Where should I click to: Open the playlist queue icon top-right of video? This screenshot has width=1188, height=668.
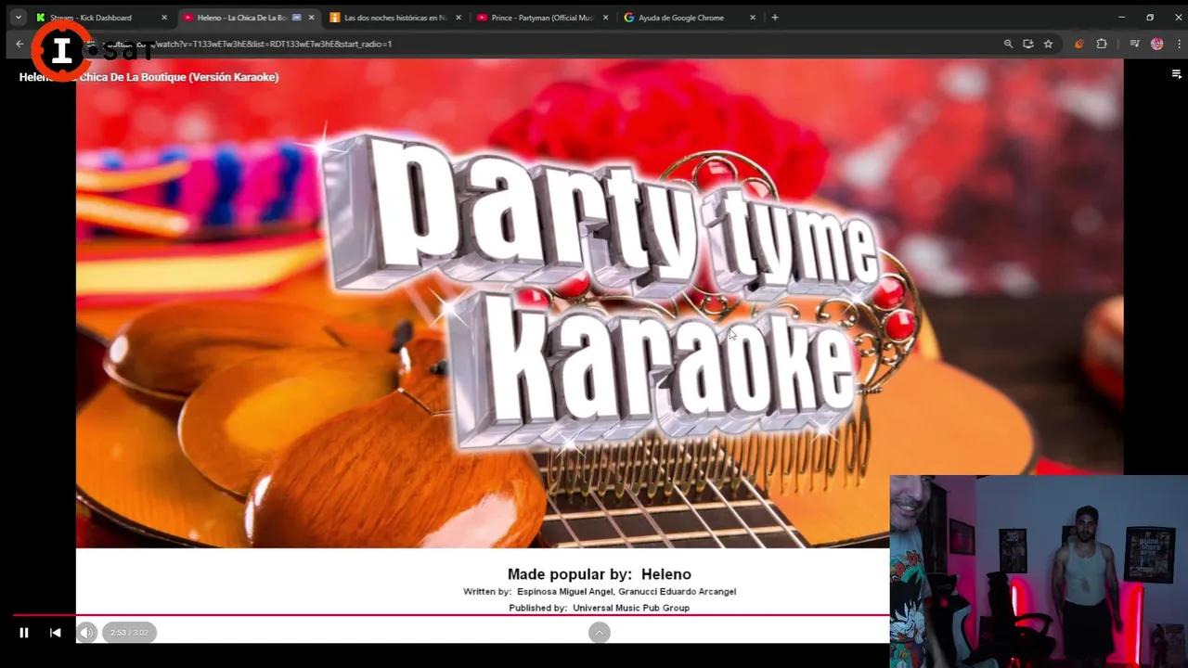coord(1176,74)
